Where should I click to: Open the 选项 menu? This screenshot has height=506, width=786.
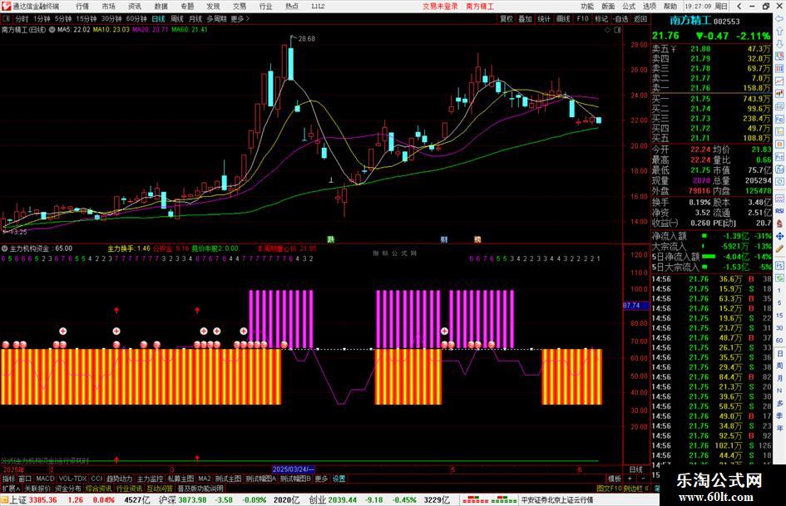click(x=650, y=7)
